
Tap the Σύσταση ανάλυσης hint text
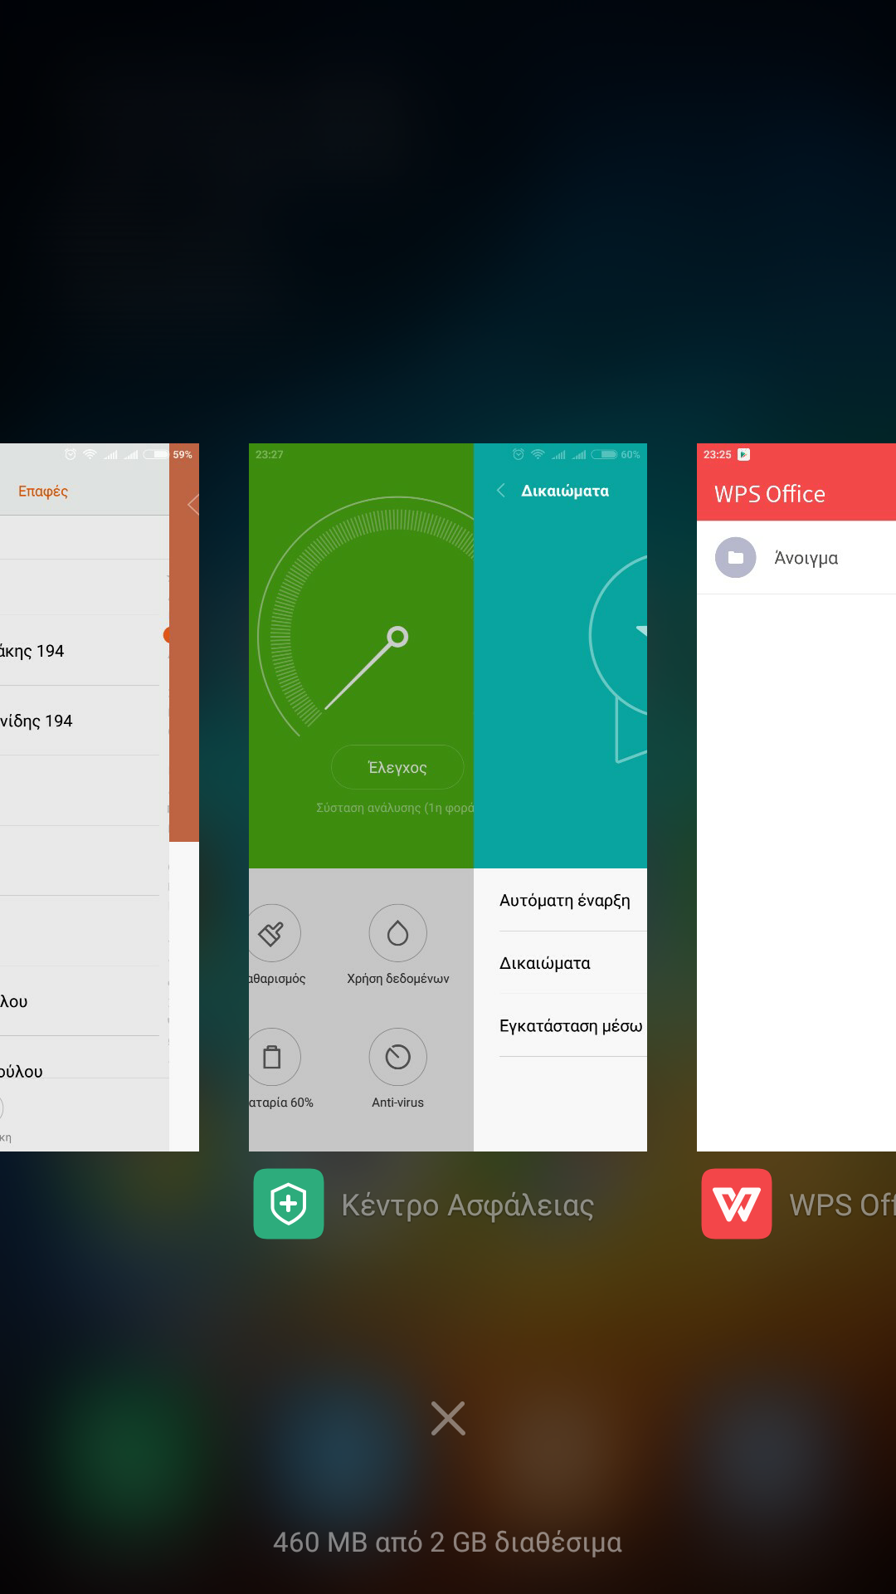coord(395,808)
